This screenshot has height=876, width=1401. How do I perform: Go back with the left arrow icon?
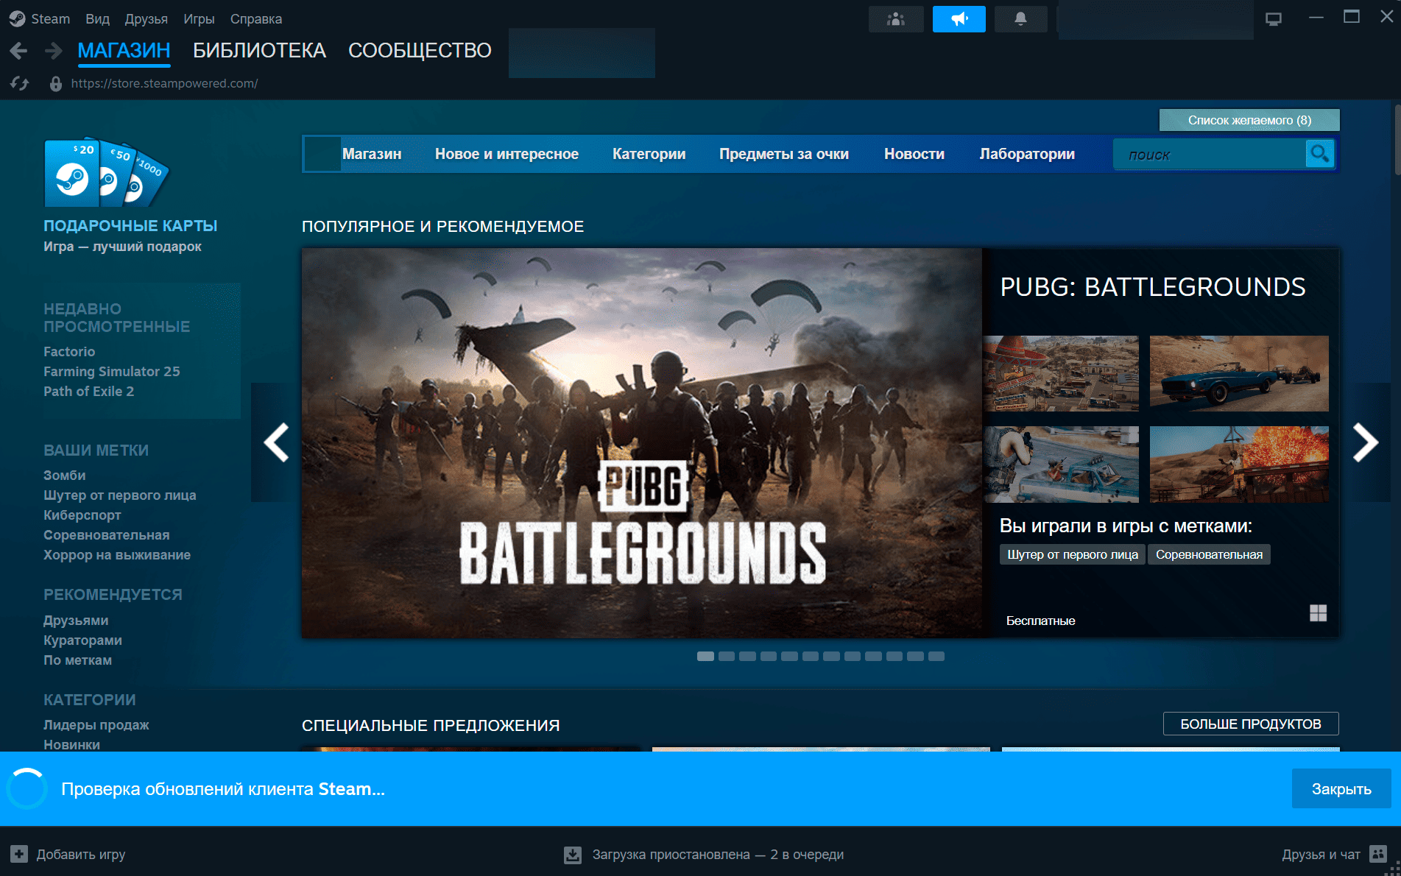pos(19,51)
